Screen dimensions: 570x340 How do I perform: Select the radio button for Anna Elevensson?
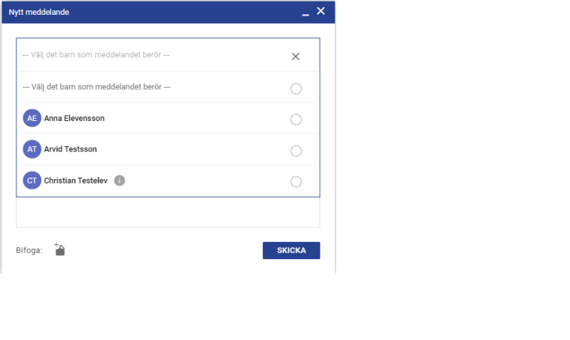296,120
